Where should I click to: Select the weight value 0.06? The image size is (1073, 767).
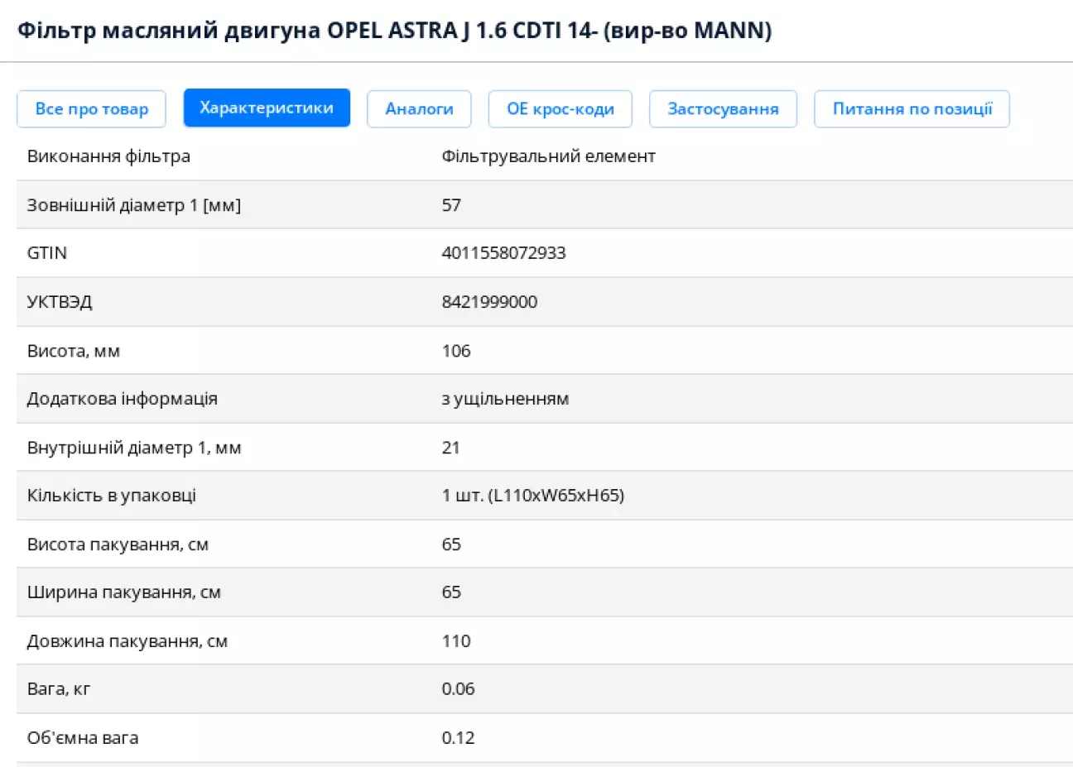tap(459, 689)
